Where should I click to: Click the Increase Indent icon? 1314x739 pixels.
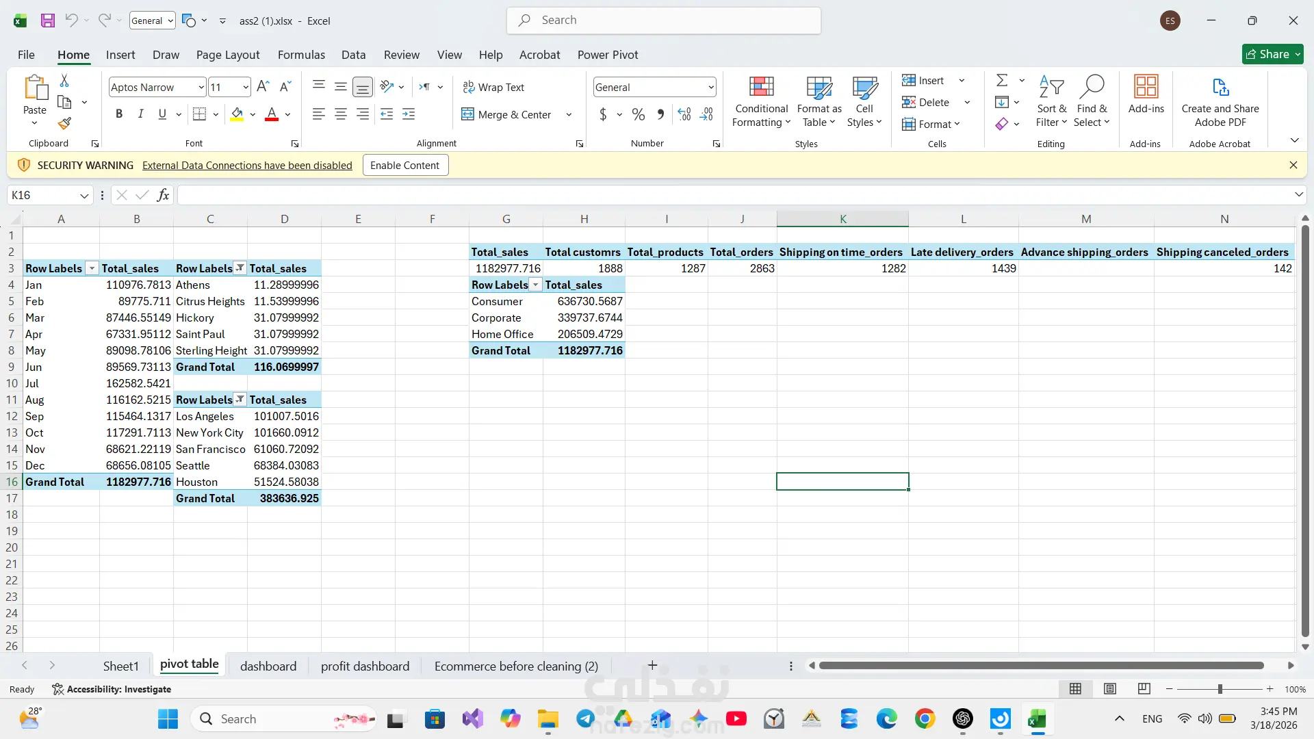(409, 114)
